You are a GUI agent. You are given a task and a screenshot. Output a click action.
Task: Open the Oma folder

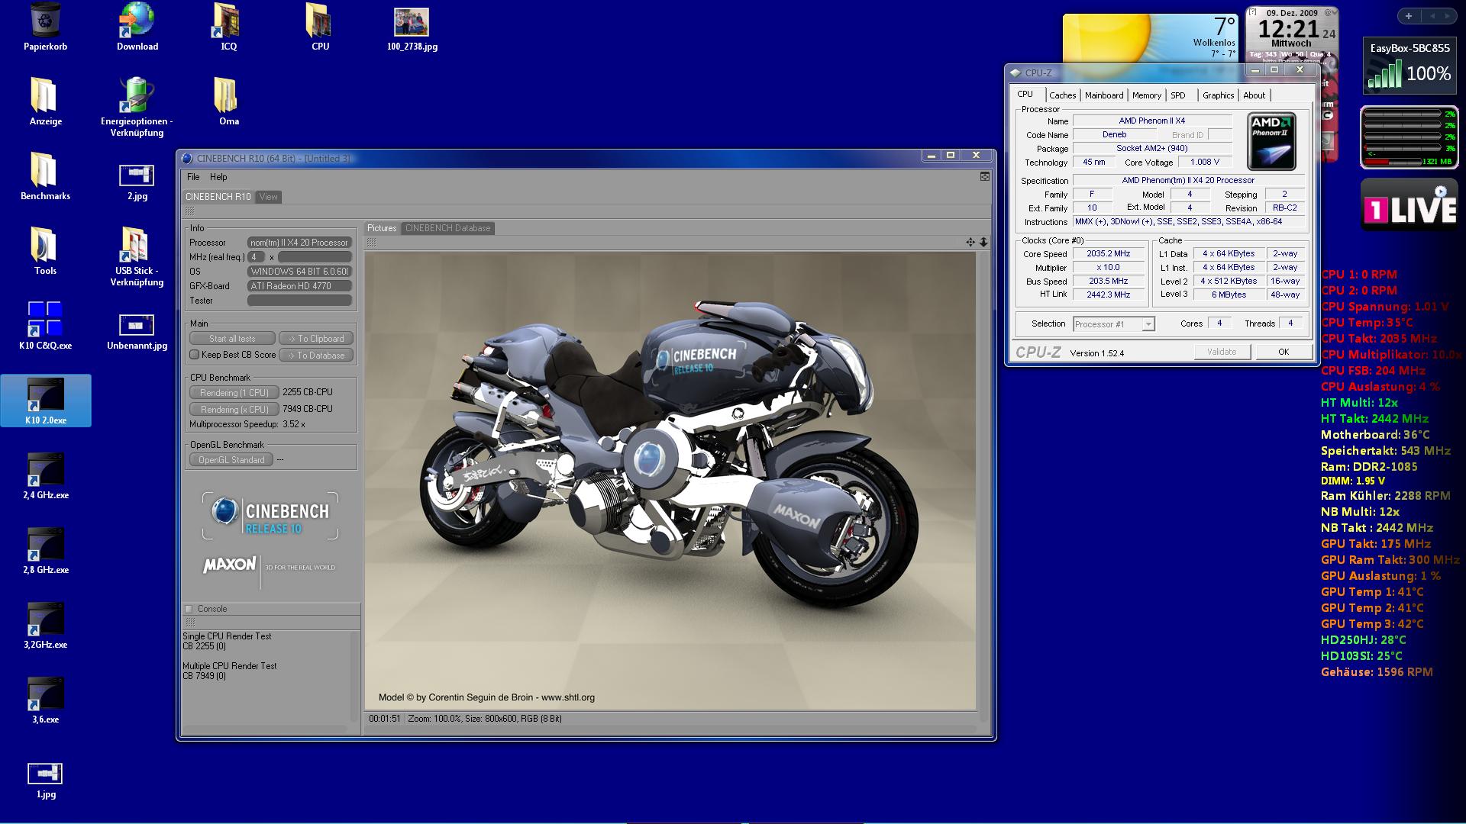click(228, 101)
